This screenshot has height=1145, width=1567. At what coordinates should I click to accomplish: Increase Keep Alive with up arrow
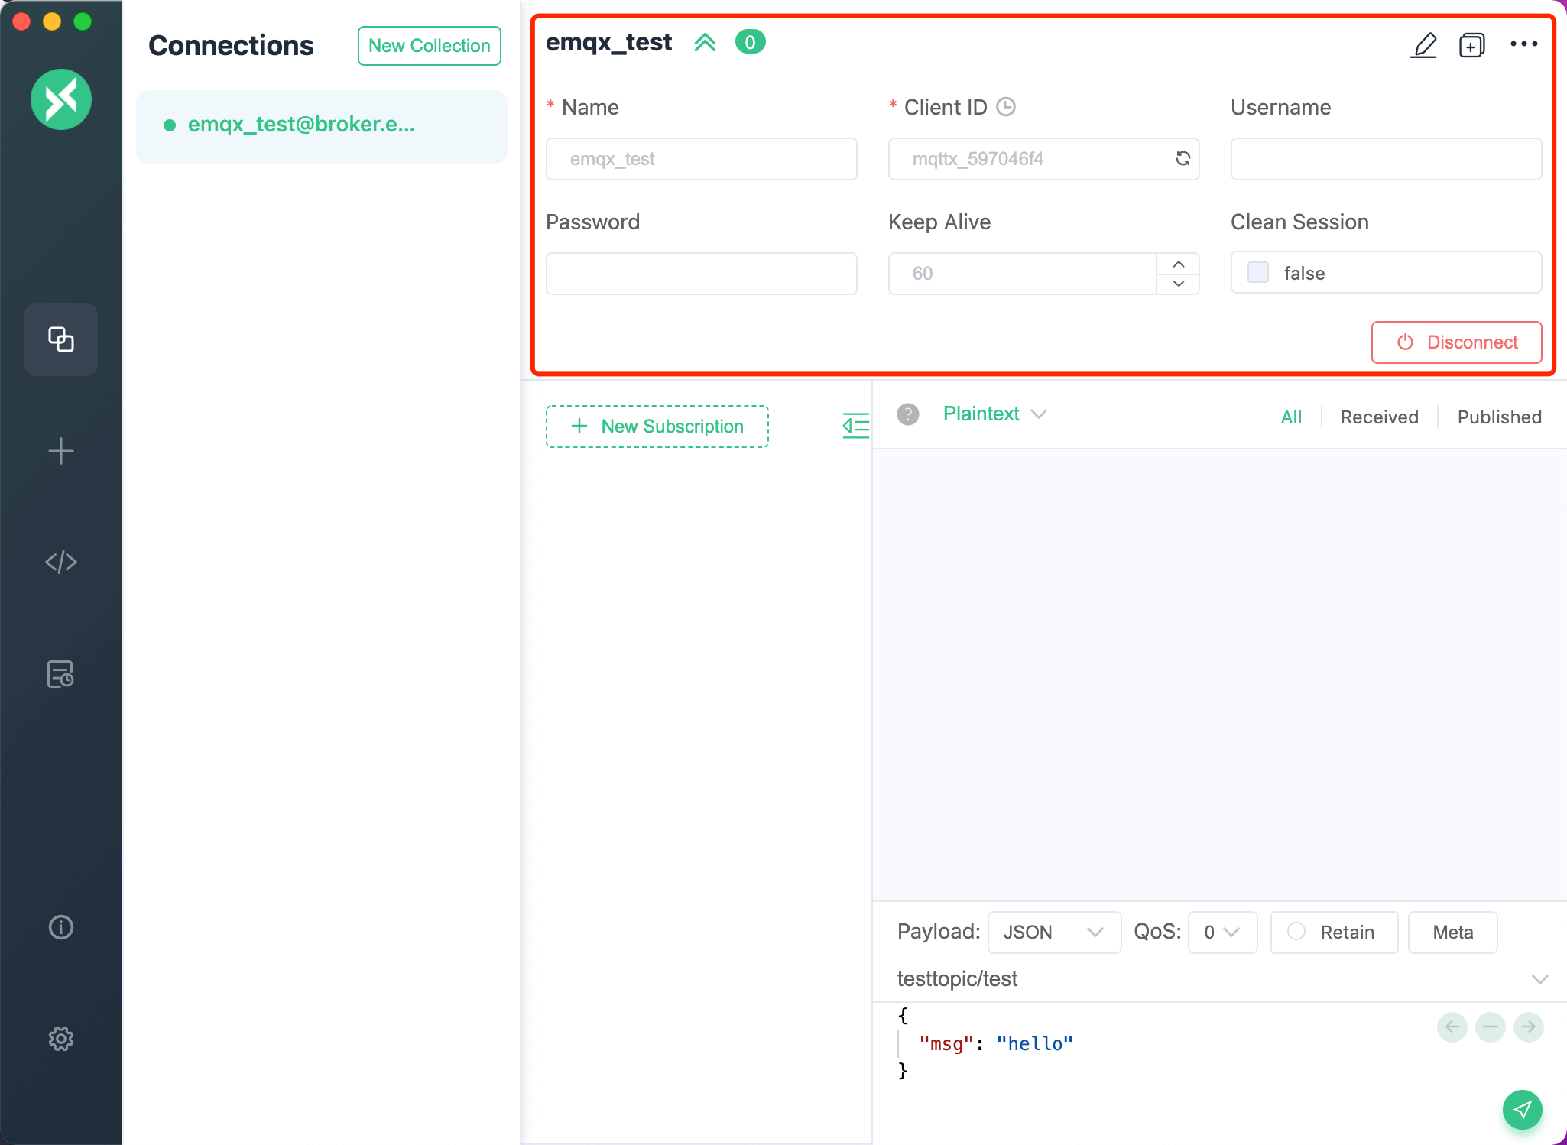click(x=1178, y=264)
